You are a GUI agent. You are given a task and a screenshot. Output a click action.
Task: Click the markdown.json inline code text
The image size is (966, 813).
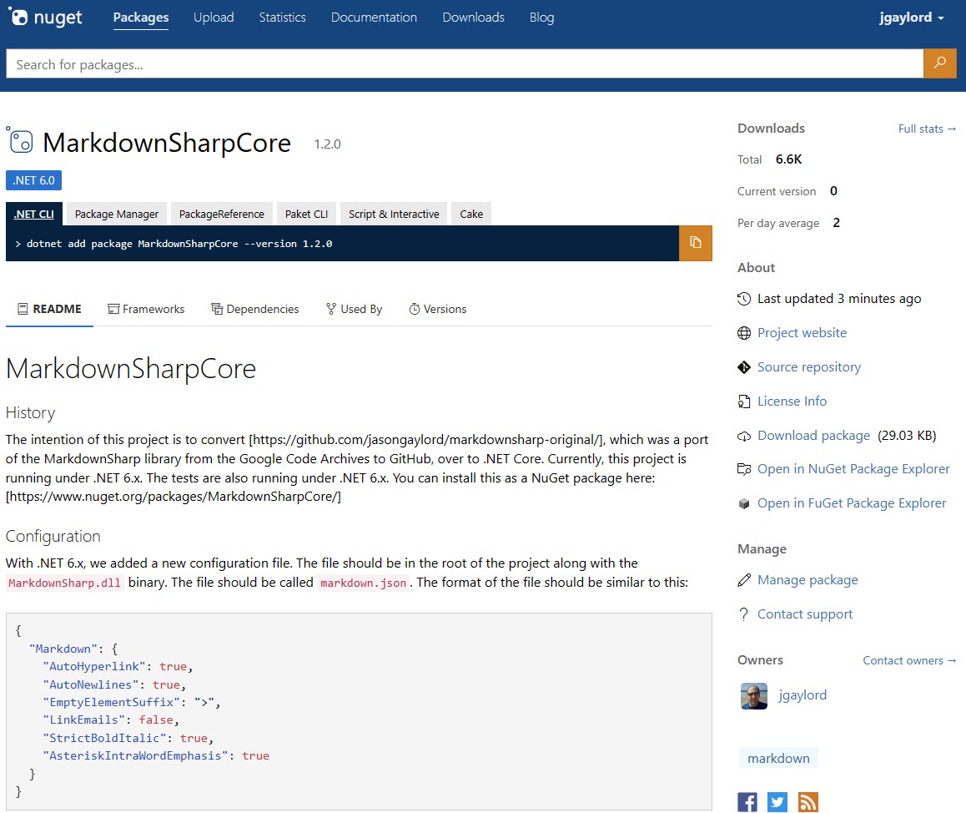363,583
